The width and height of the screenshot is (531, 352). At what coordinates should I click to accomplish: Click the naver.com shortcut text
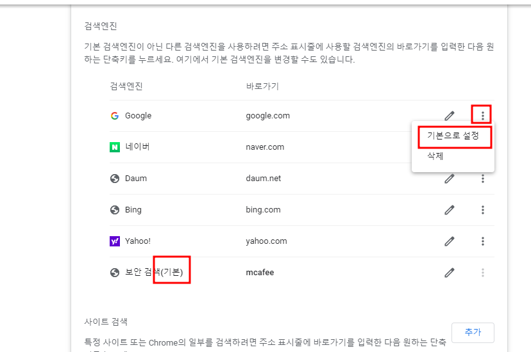[265, 147]
